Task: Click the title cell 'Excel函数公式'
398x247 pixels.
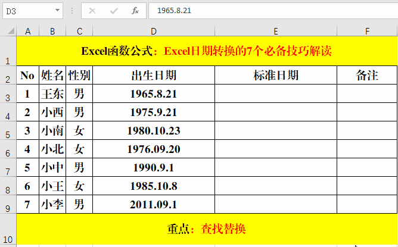Action: click(x=207, y=51)
